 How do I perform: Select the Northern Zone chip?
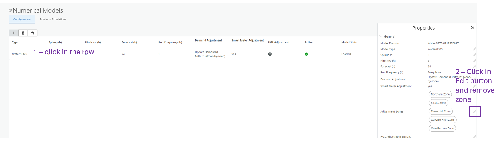tap(440, 94)
